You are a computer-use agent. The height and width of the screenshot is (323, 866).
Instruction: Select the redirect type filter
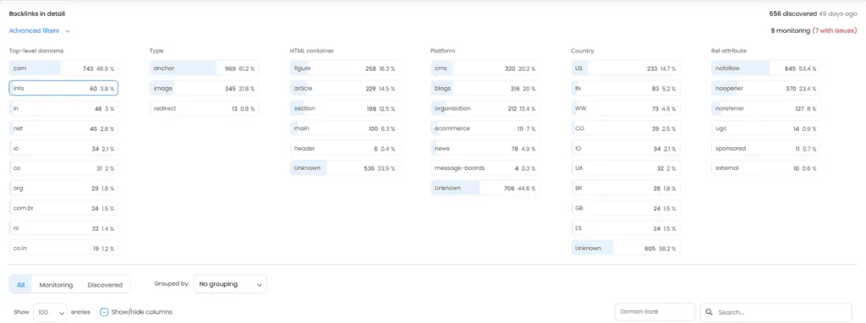pos(204,109)
